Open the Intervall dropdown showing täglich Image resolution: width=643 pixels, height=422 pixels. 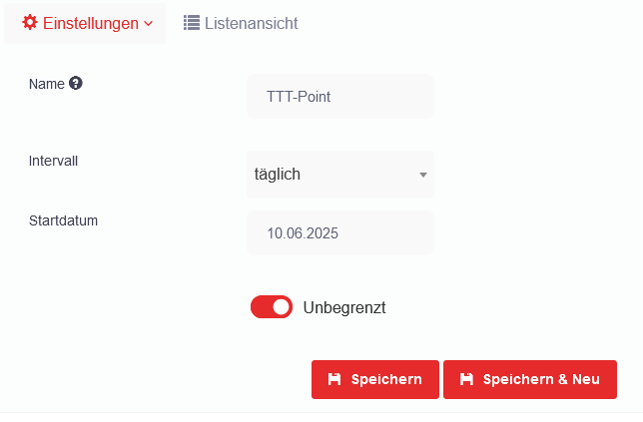pyautogui.click(x=329, y=175)
